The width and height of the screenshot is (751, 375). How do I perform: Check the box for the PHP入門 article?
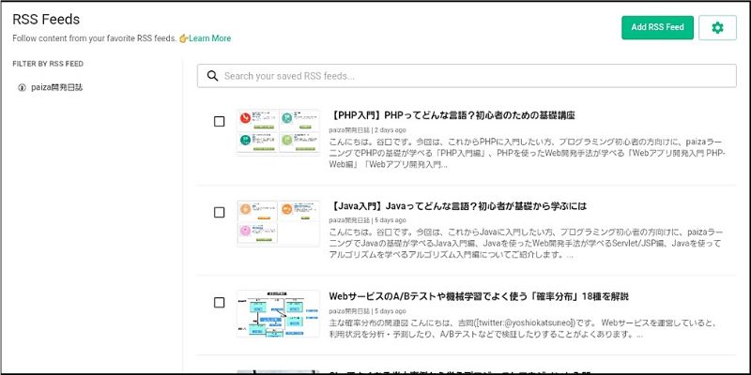coord(219,122)
